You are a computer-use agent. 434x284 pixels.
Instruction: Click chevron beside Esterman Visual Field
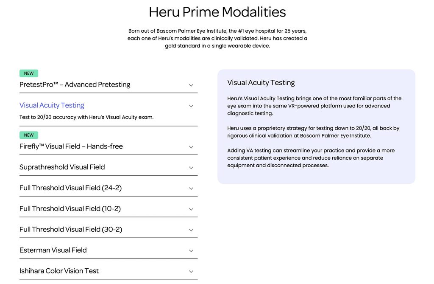click(x=191, y=251)
